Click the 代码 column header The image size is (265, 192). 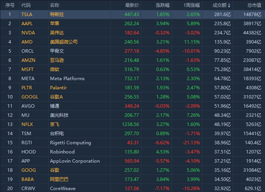pyautogui.click(x=26, y=5)
